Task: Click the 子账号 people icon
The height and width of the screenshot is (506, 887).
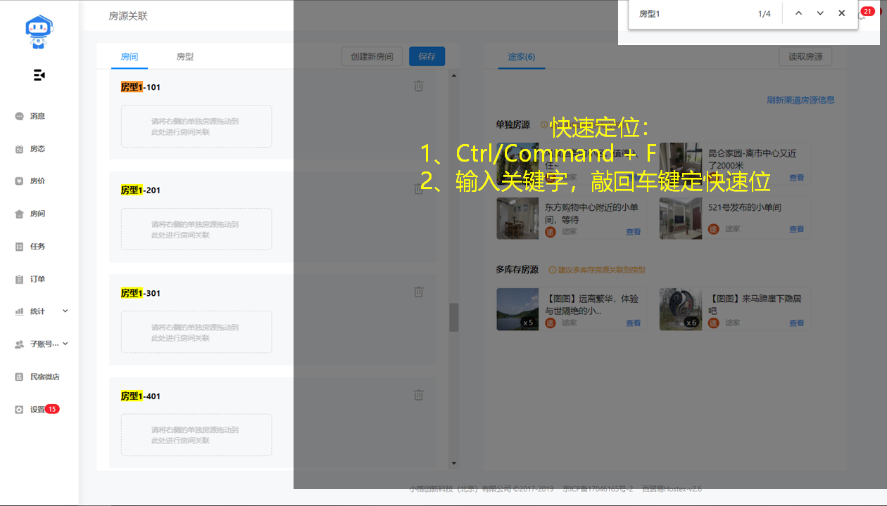Action: [x=19, y=344]
